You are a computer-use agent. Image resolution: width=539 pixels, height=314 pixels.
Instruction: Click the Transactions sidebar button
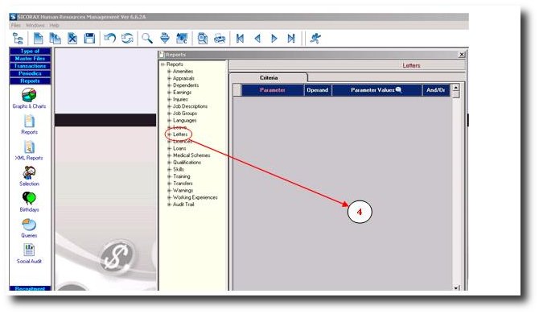tap(30, 66)
